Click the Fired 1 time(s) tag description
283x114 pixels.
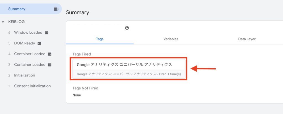pyautogui.click(x=170, y=74)
